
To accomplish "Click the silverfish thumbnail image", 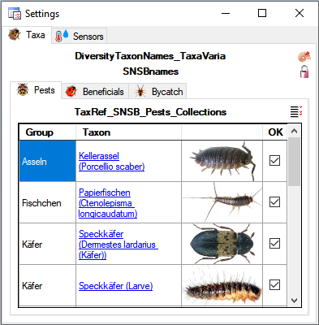I will tap(222, 202).
